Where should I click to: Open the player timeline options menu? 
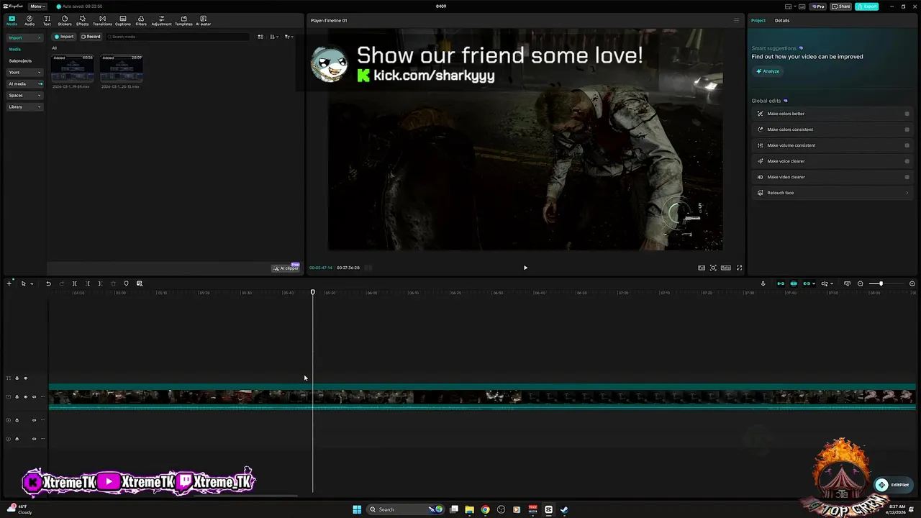click(x=736, y=20)
